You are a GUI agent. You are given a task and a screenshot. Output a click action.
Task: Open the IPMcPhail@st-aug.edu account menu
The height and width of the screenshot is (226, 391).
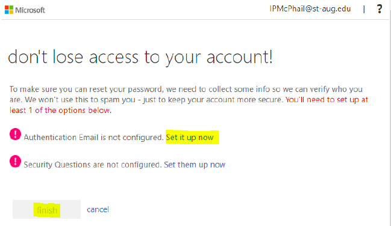click(310, 9)
